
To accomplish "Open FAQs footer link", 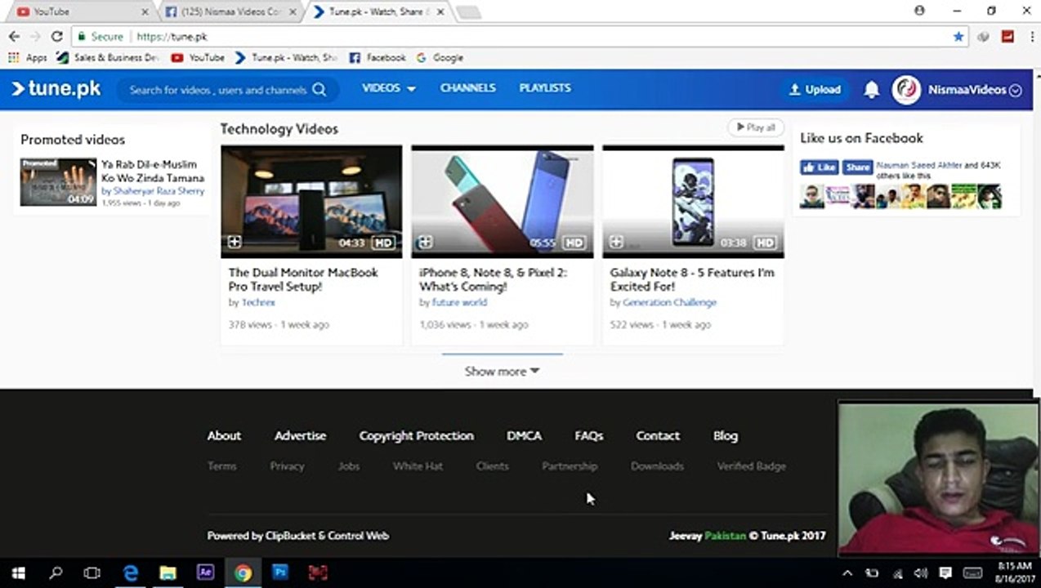I will [588, 435].
